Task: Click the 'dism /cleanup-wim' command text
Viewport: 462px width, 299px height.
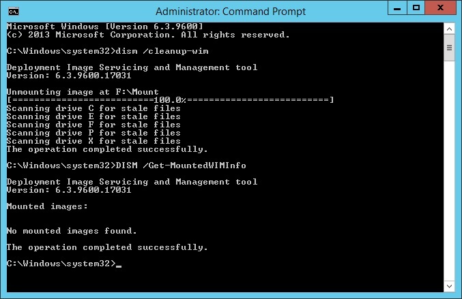Action: coord(162,51)
